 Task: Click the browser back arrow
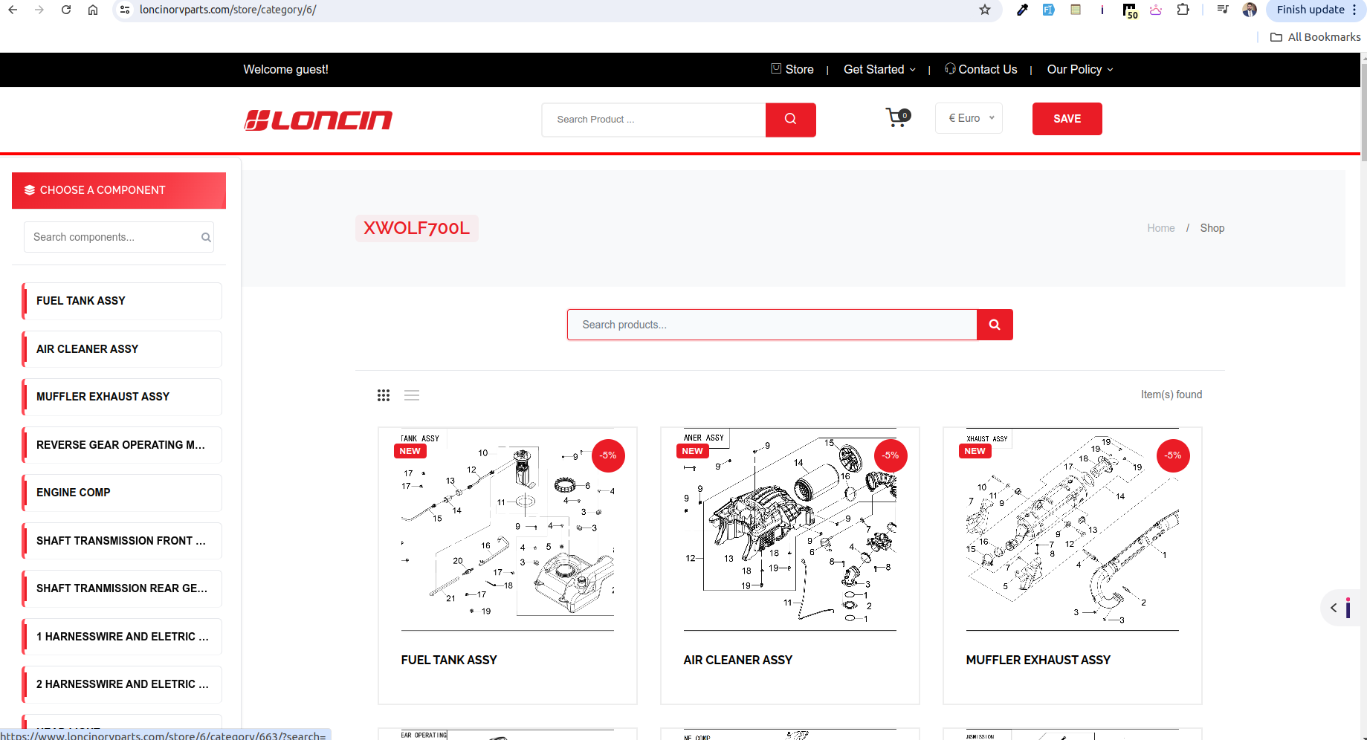point(13,10)
